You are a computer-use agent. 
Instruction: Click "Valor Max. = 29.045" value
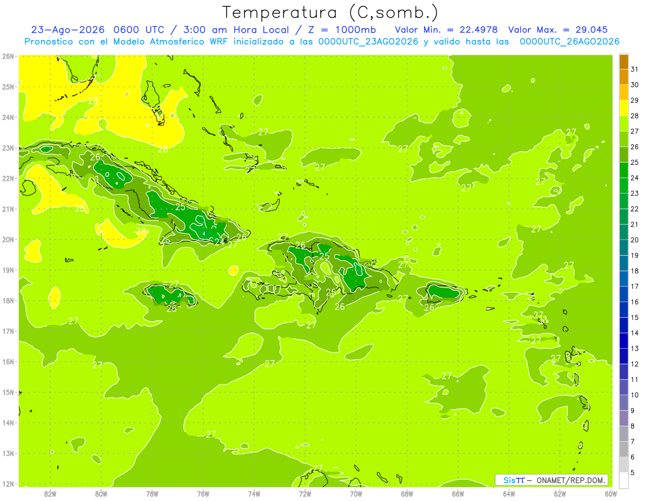coord(558,30)
